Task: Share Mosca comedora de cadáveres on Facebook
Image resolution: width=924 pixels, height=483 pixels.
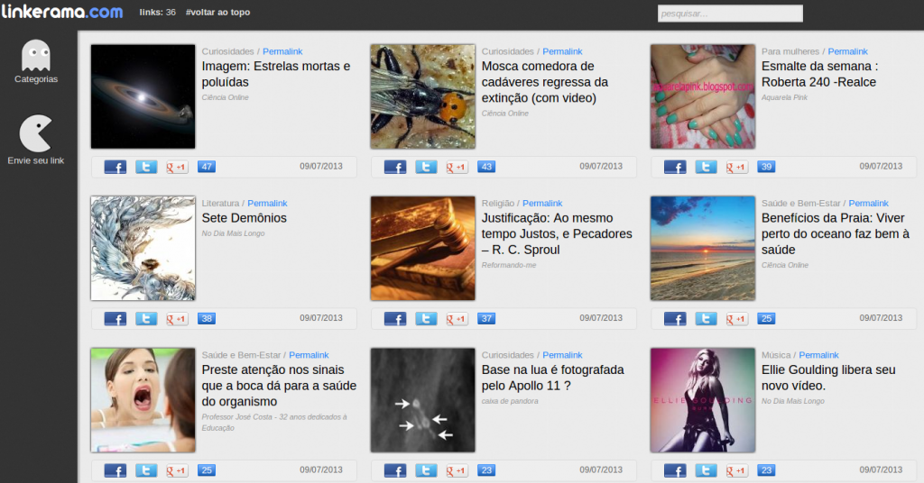Action: point(395,167)
